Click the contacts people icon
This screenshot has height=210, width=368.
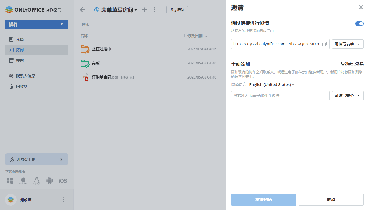pyautogui.click(x=11, y=76)
